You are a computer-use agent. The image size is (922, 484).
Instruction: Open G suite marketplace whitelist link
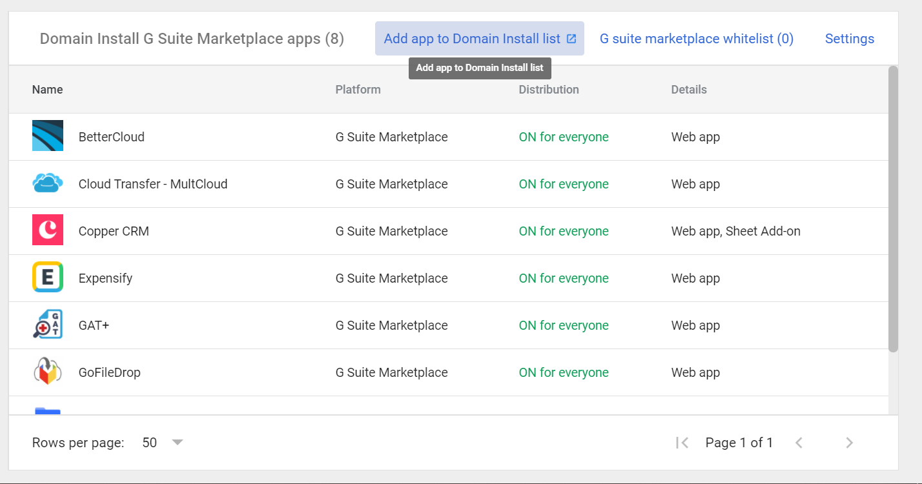pos(696,39)
